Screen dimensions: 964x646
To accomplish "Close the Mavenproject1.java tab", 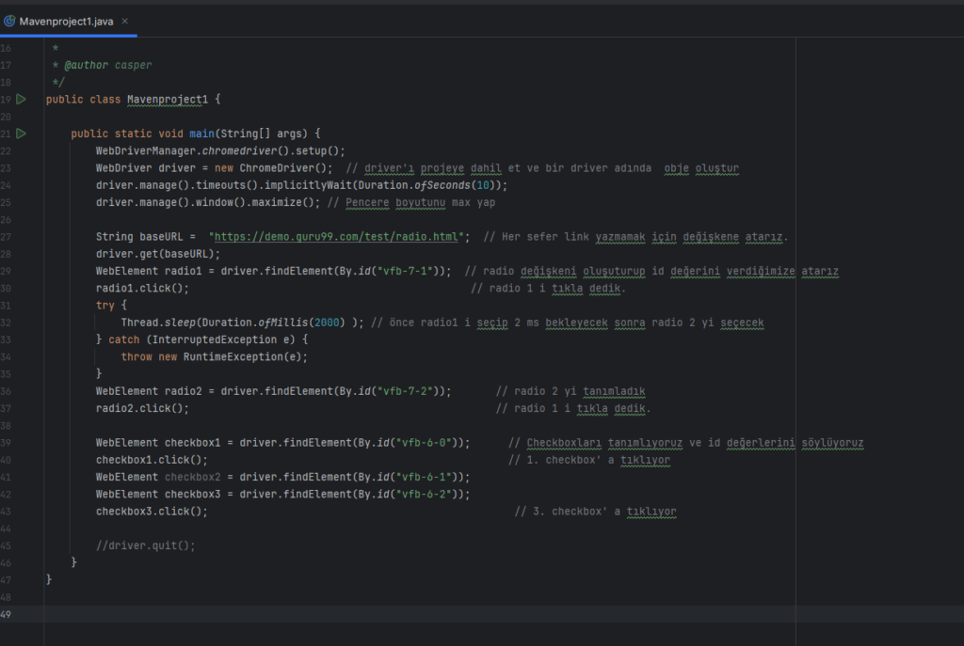I will [125, 20].
